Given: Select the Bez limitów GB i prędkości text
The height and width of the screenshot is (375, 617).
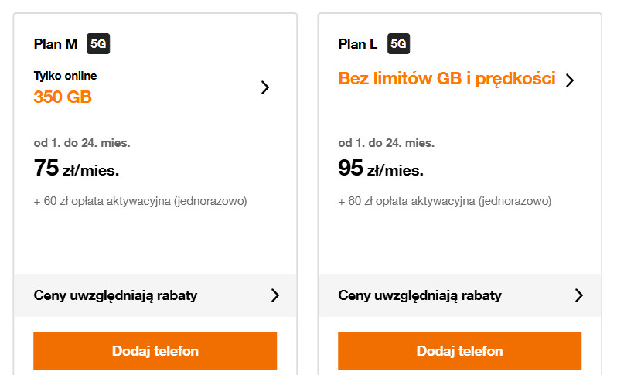Looking at the screenshot, I should click(447, 79).
